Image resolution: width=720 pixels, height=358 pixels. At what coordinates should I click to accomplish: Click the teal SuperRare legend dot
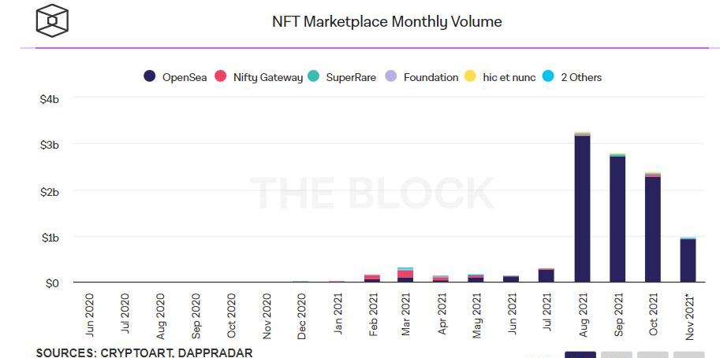click(314, 77)
